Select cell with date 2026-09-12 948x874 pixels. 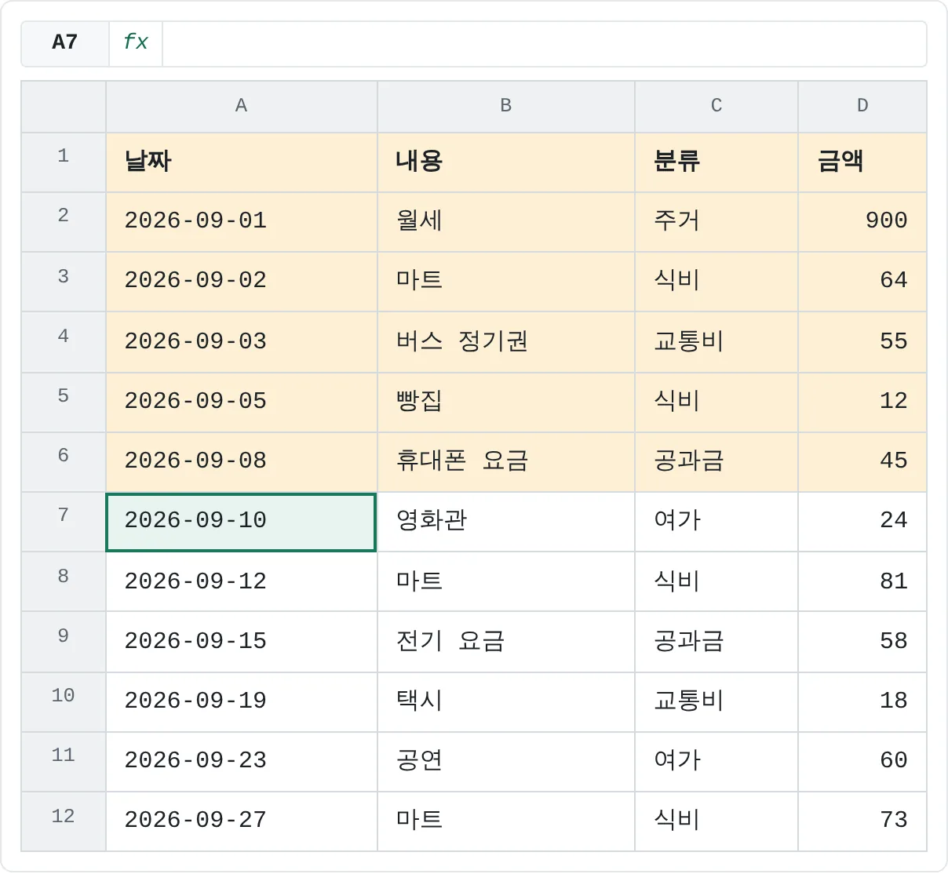[242, 581]
